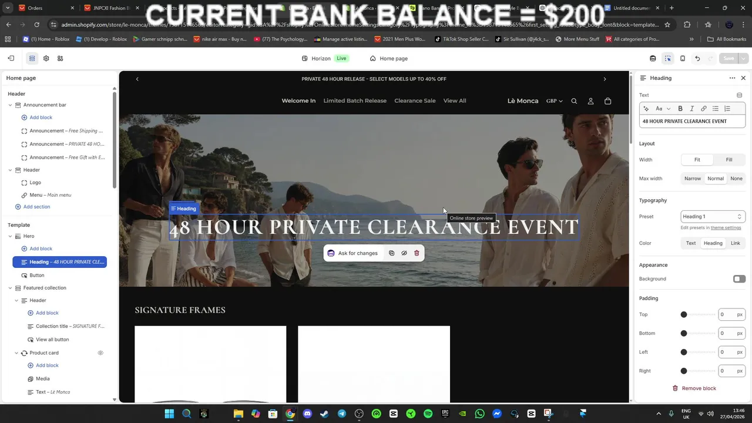Set Width to Fill
Viewport: 752px width, 423px height.
tap(728, 160)
